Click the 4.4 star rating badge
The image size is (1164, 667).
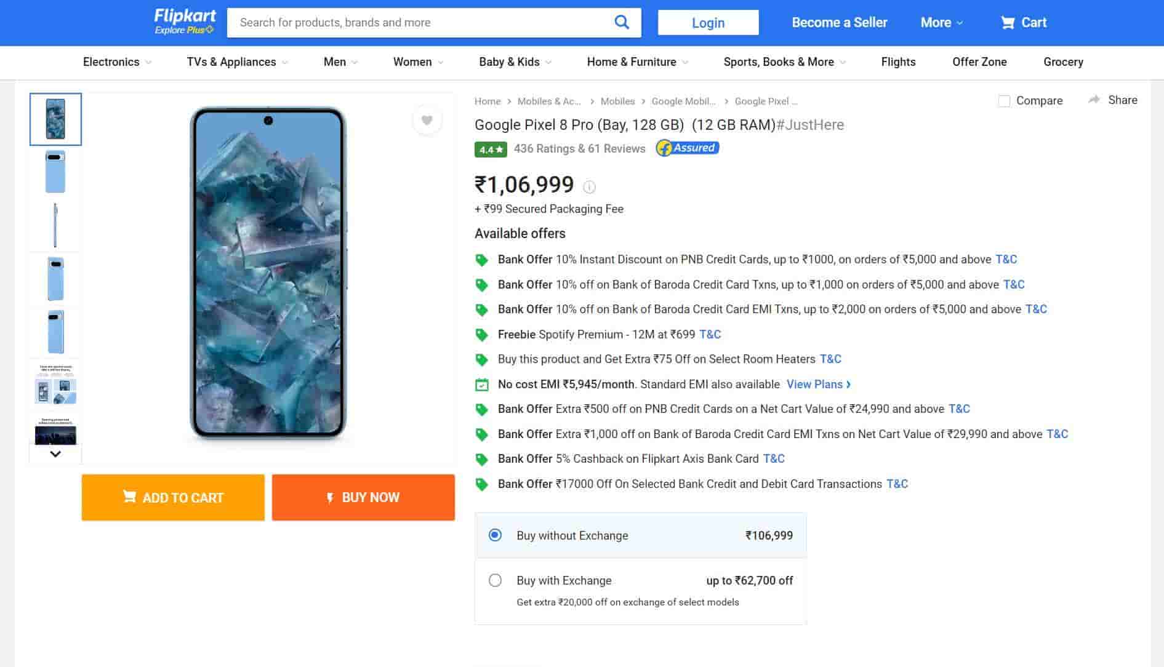pos(490,150)
